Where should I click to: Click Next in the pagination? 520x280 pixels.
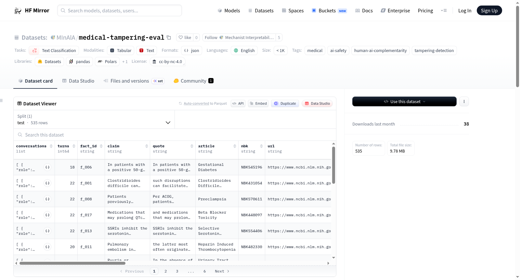(x=222, y=271)
